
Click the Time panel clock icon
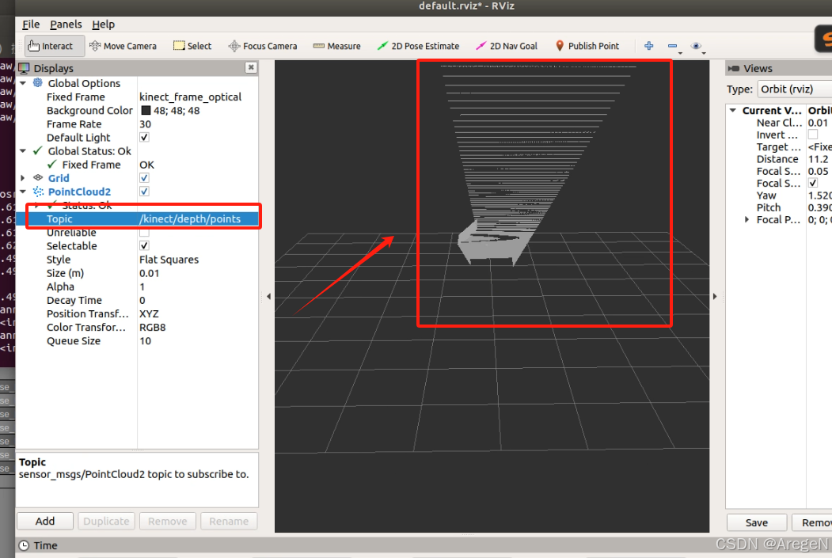click(24, 545)
